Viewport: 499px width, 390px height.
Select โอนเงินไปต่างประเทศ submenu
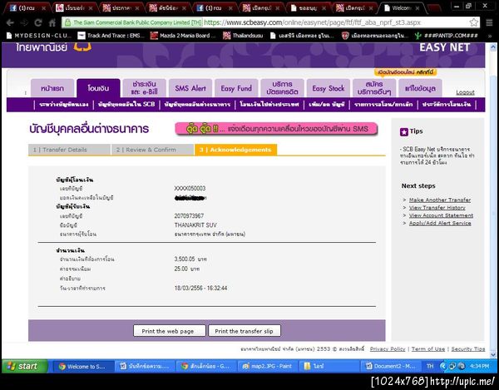(269, 104)
